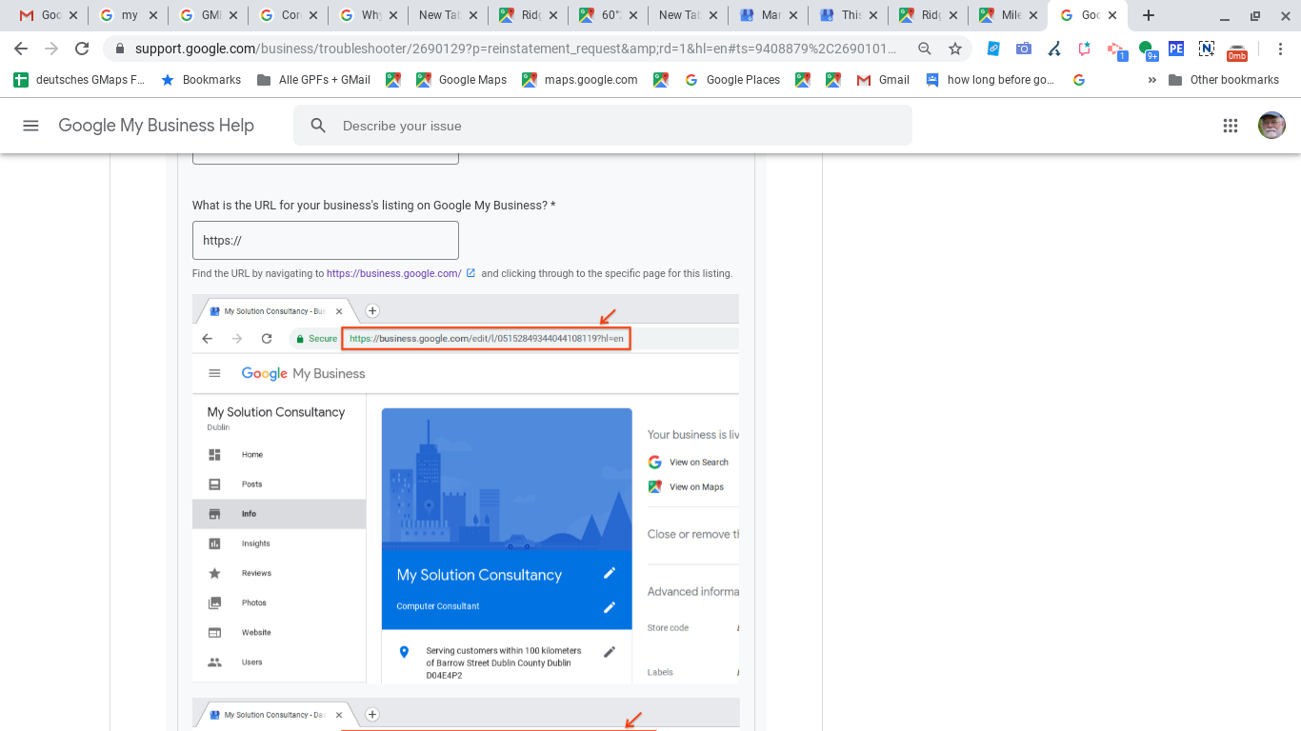
Task: Go back with the browser back arrow
Action: pos(21,49)
